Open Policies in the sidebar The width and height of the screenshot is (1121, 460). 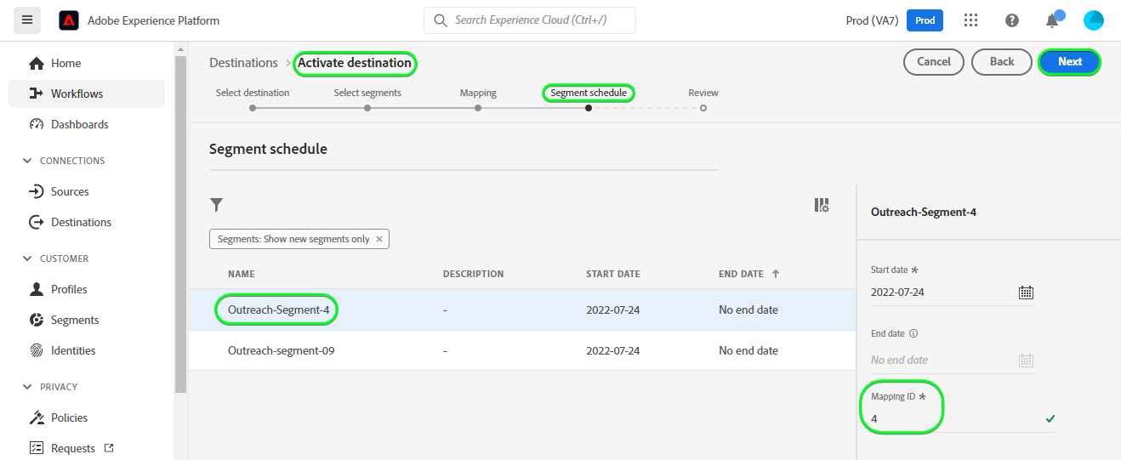(87, 417)
